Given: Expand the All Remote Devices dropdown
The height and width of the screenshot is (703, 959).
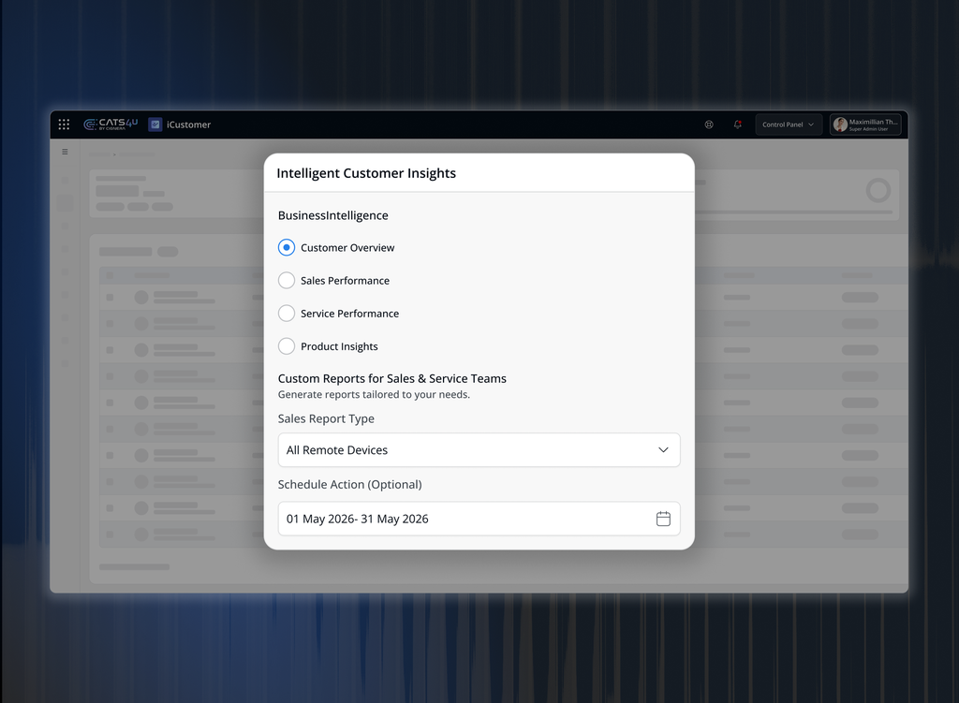Looking at the screenshot, I should [x=479, y=450].
